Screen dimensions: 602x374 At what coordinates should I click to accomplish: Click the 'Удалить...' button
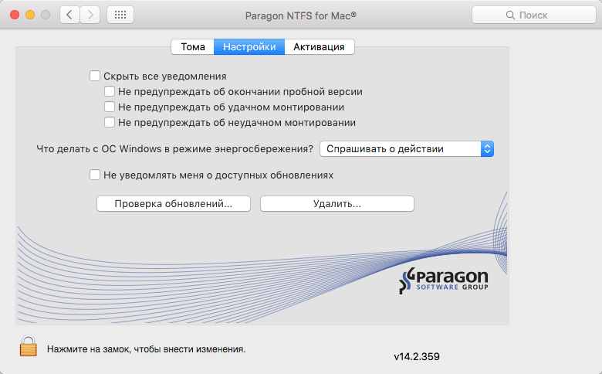pos(337,204)
